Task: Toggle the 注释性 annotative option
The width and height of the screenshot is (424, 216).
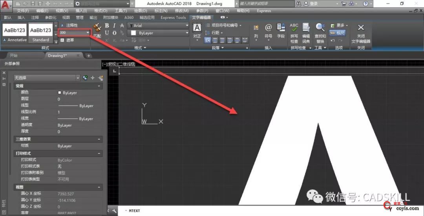Action: click(x=69, y=25)
